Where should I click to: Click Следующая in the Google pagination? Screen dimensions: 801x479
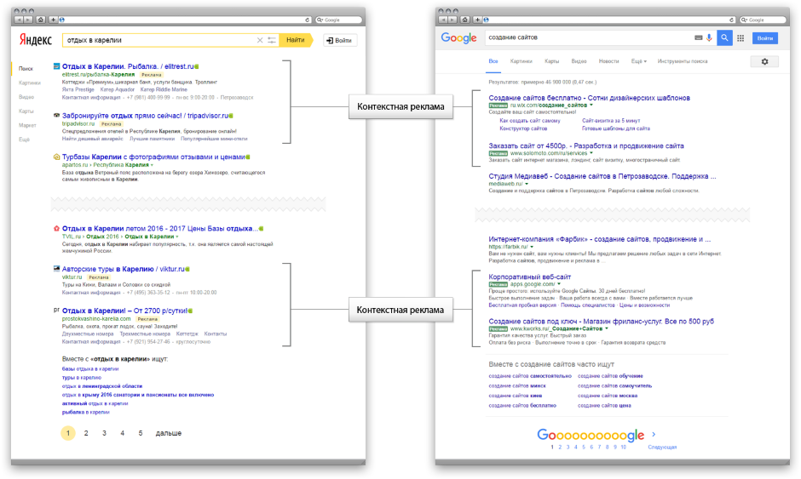[662, 448]
